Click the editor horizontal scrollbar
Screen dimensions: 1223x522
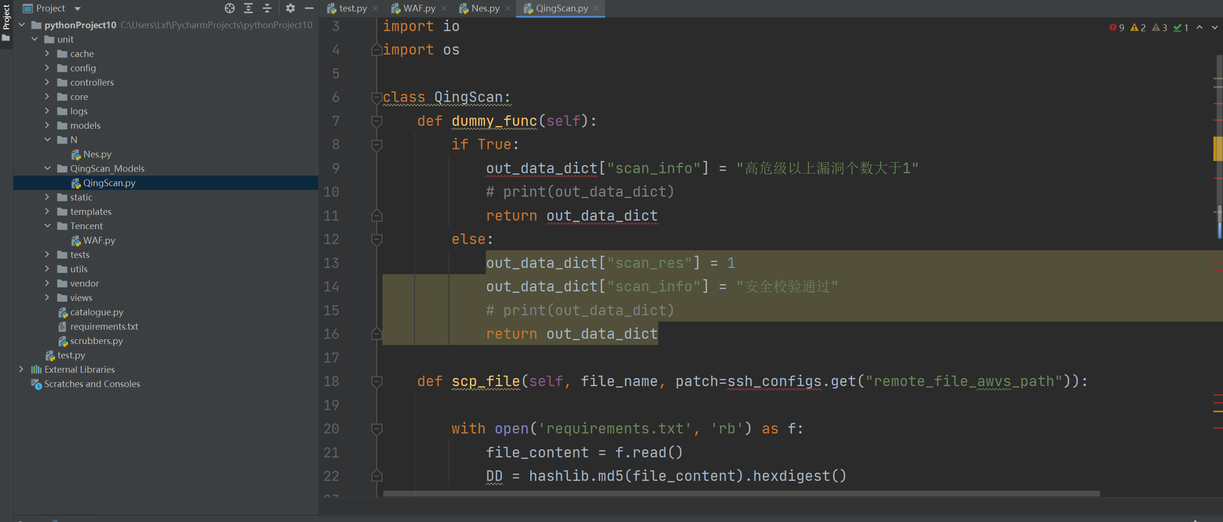(741, 493)
